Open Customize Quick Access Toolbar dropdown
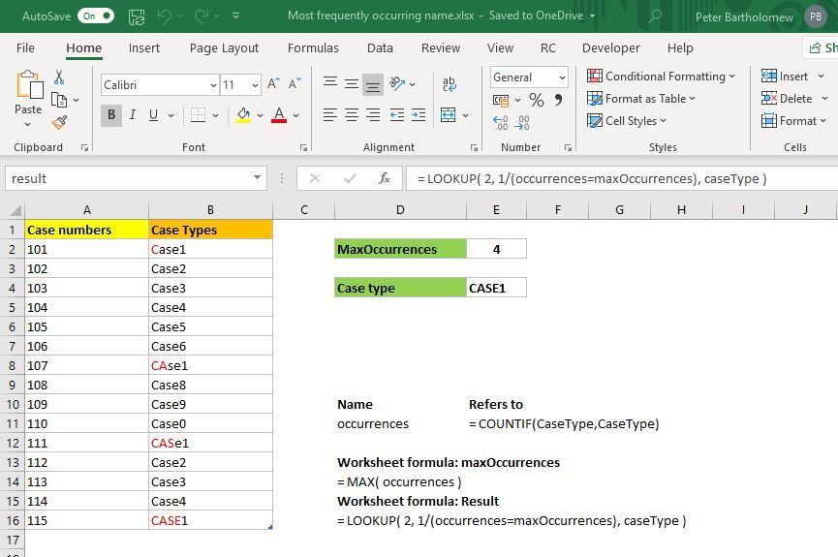Viewport: 838px width, 557px height. (x=235, y=16)
